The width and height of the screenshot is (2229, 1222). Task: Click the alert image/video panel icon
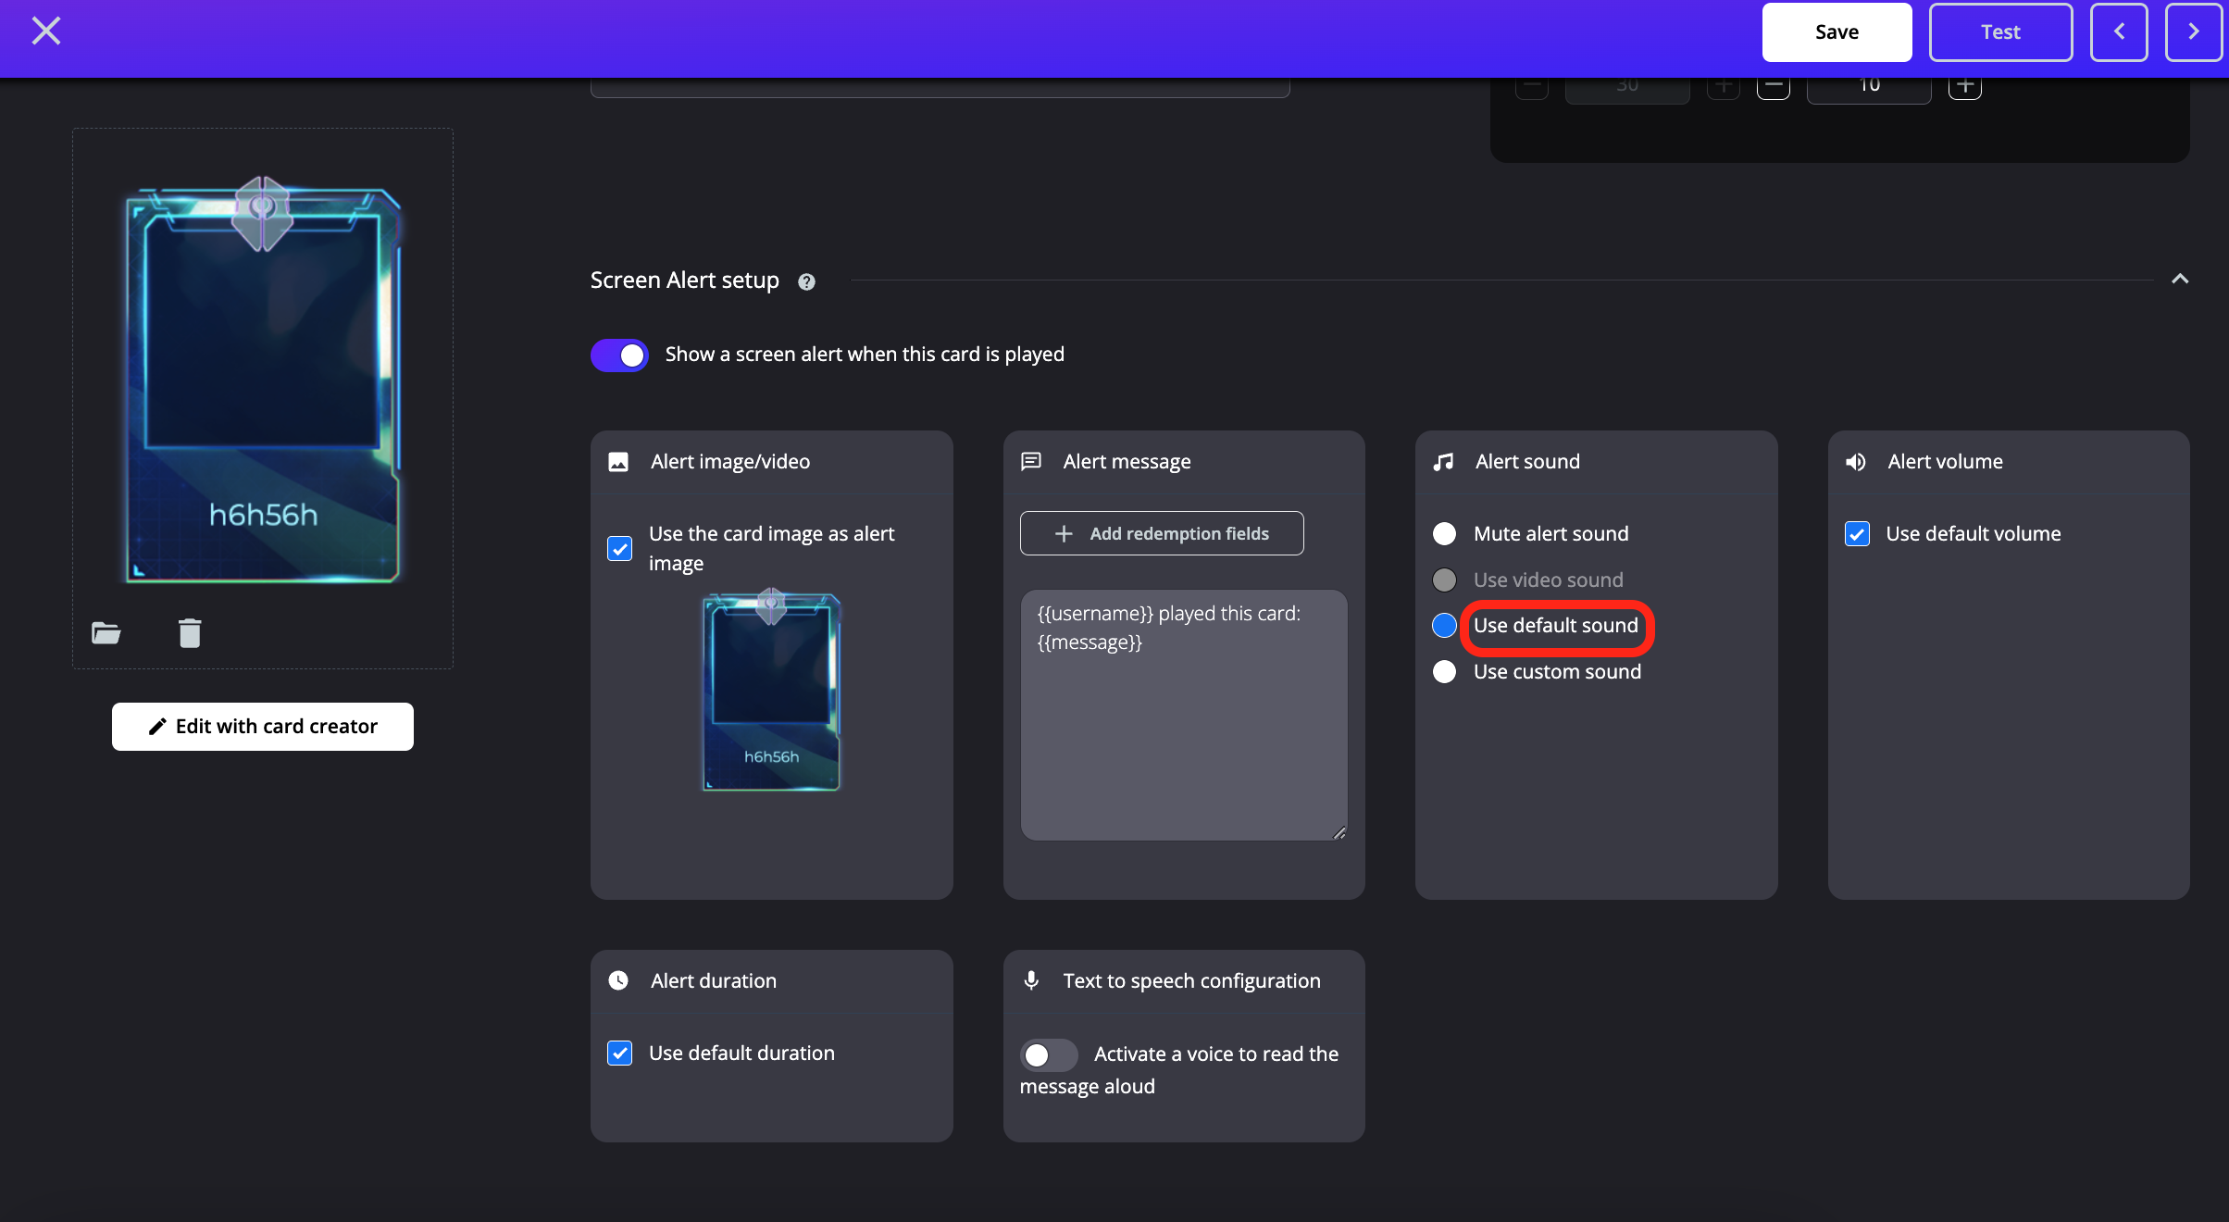618,462
